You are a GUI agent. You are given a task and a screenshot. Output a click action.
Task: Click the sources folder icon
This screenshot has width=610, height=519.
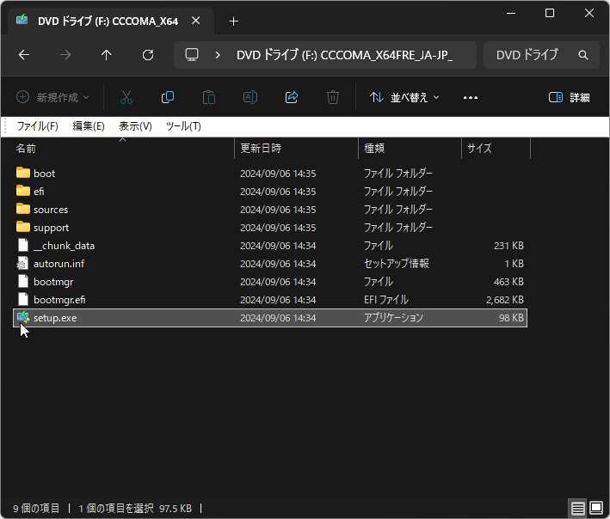tap(23, 209)
